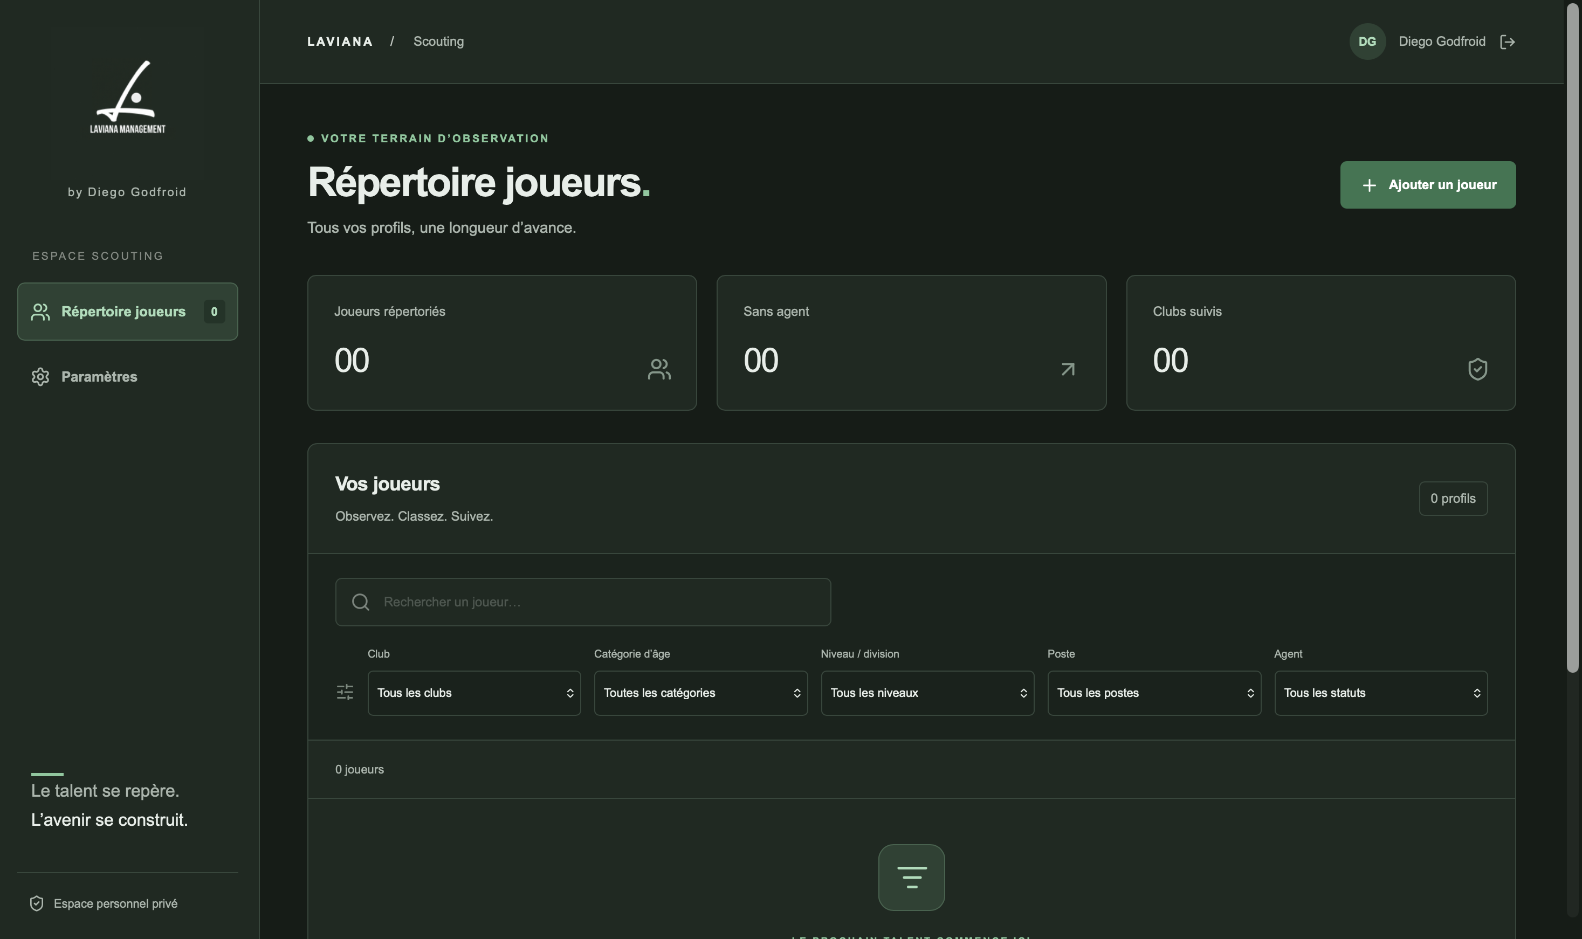Open the Tous les clubs dropdown
The height and width of the screenshot is (939, 1582).
point(474,693)
